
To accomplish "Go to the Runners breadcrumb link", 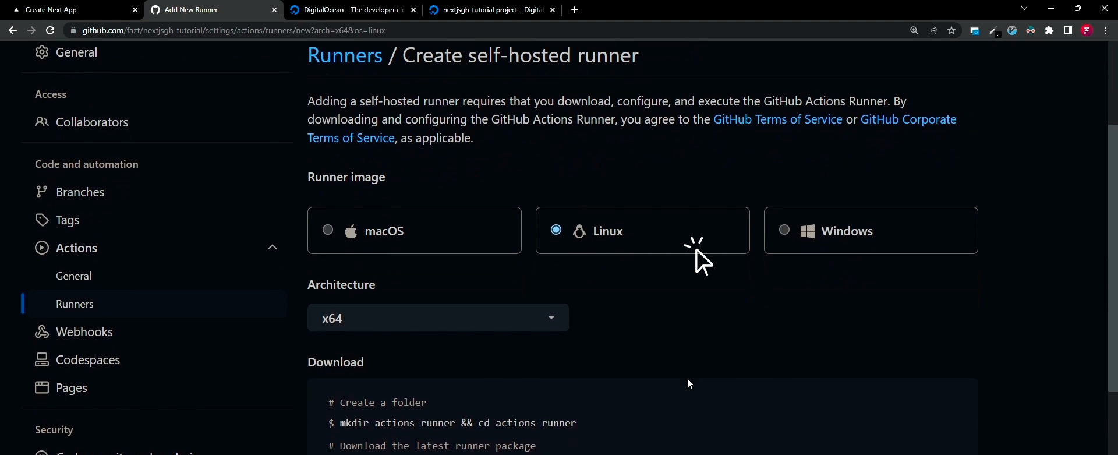I will 345,55.
